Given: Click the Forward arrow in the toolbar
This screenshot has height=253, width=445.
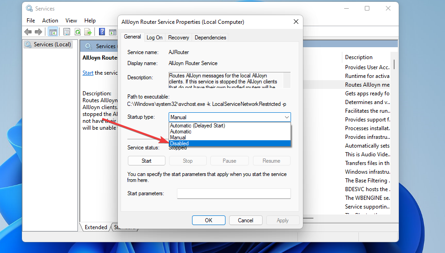Looking at the screenshot, I should click(38, 32).
